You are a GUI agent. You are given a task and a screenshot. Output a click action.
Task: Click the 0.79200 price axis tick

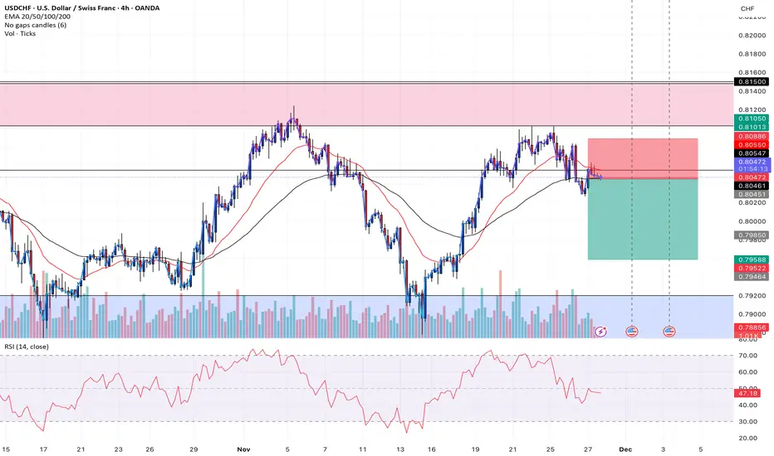point(752,296)
